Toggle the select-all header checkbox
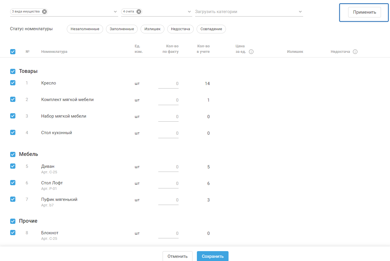This screenshot has height=261, width=390. pos(13,52)
